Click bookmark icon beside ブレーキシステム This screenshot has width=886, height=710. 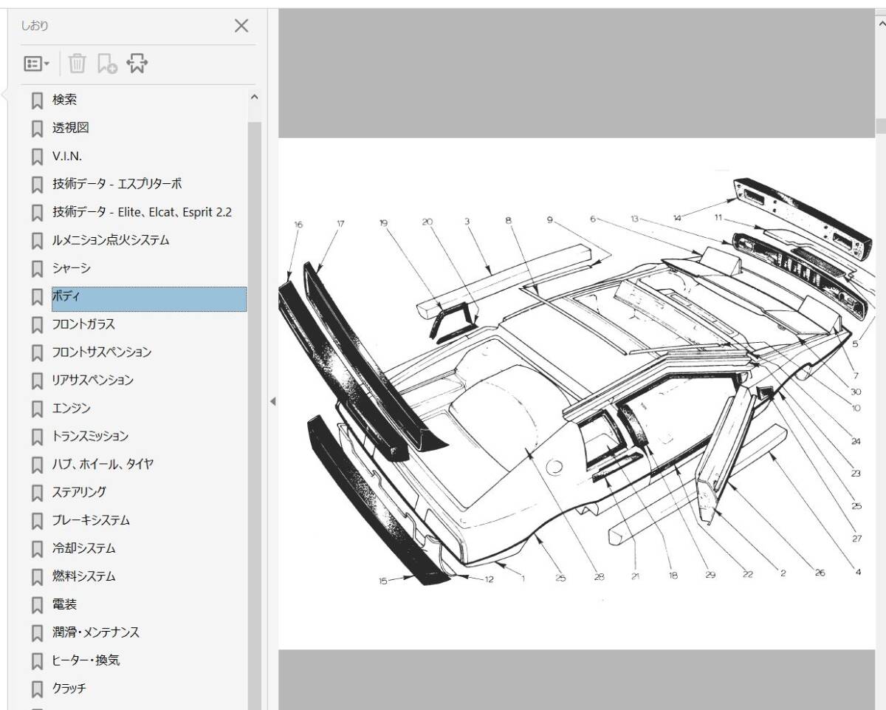[x=37, y=521]
